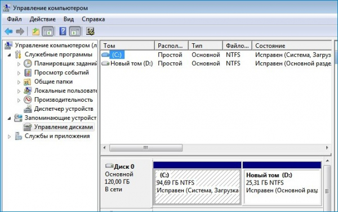Open the Справка menu

93,19
